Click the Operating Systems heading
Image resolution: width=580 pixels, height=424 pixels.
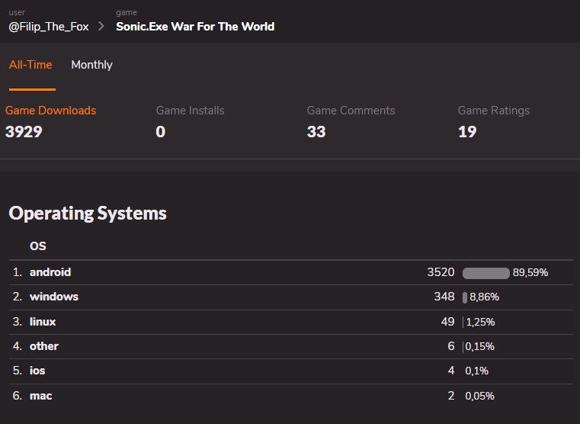click(x=88, y=214)
